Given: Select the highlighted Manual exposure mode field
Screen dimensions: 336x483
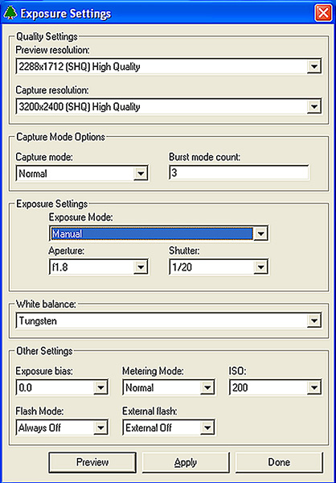Looking at the screenshot, I should pyautogui.click(x=151, y=233).
